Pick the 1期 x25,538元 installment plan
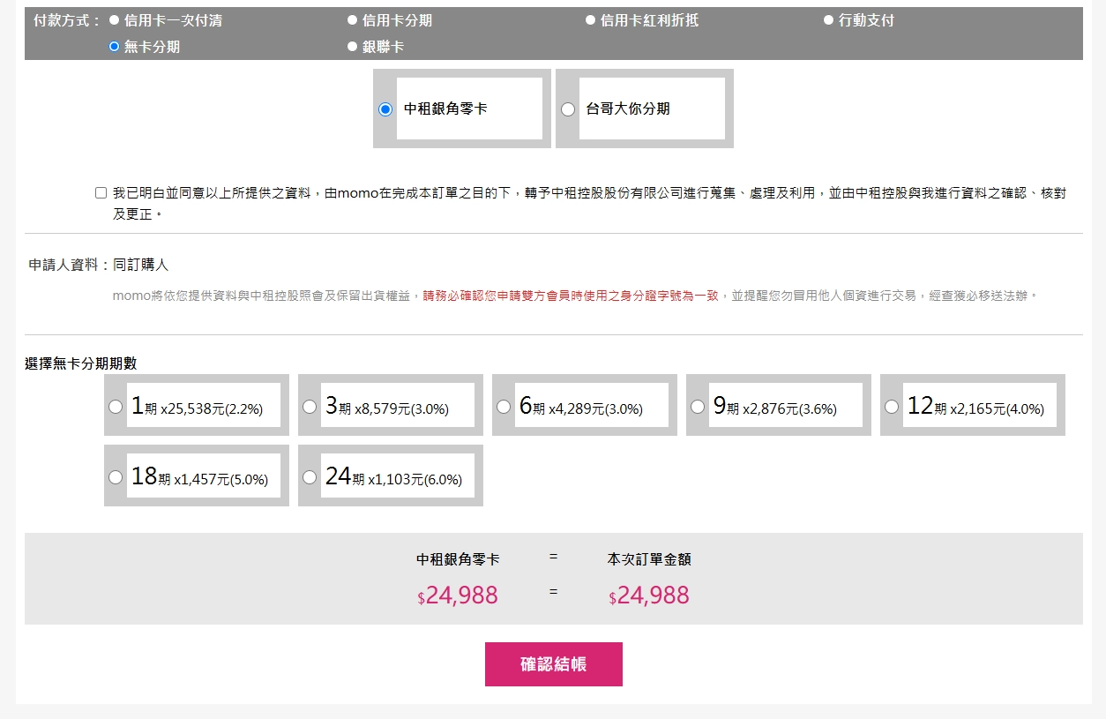 point(116,407)
